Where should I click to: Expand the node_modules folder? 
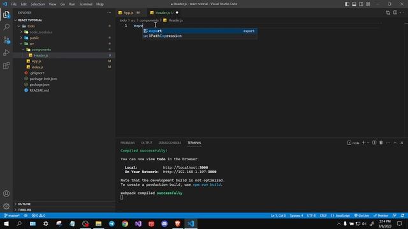(41, 32)
